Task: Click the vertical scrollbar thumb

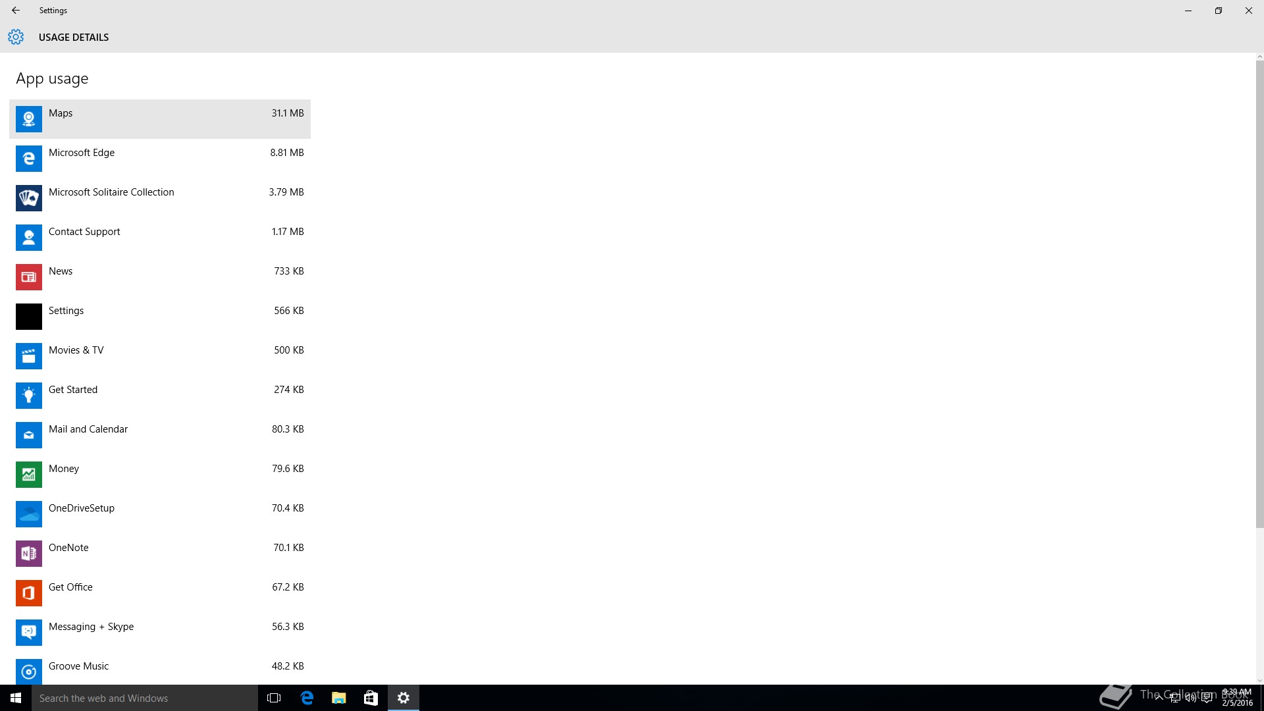Action: [1259, 294]
